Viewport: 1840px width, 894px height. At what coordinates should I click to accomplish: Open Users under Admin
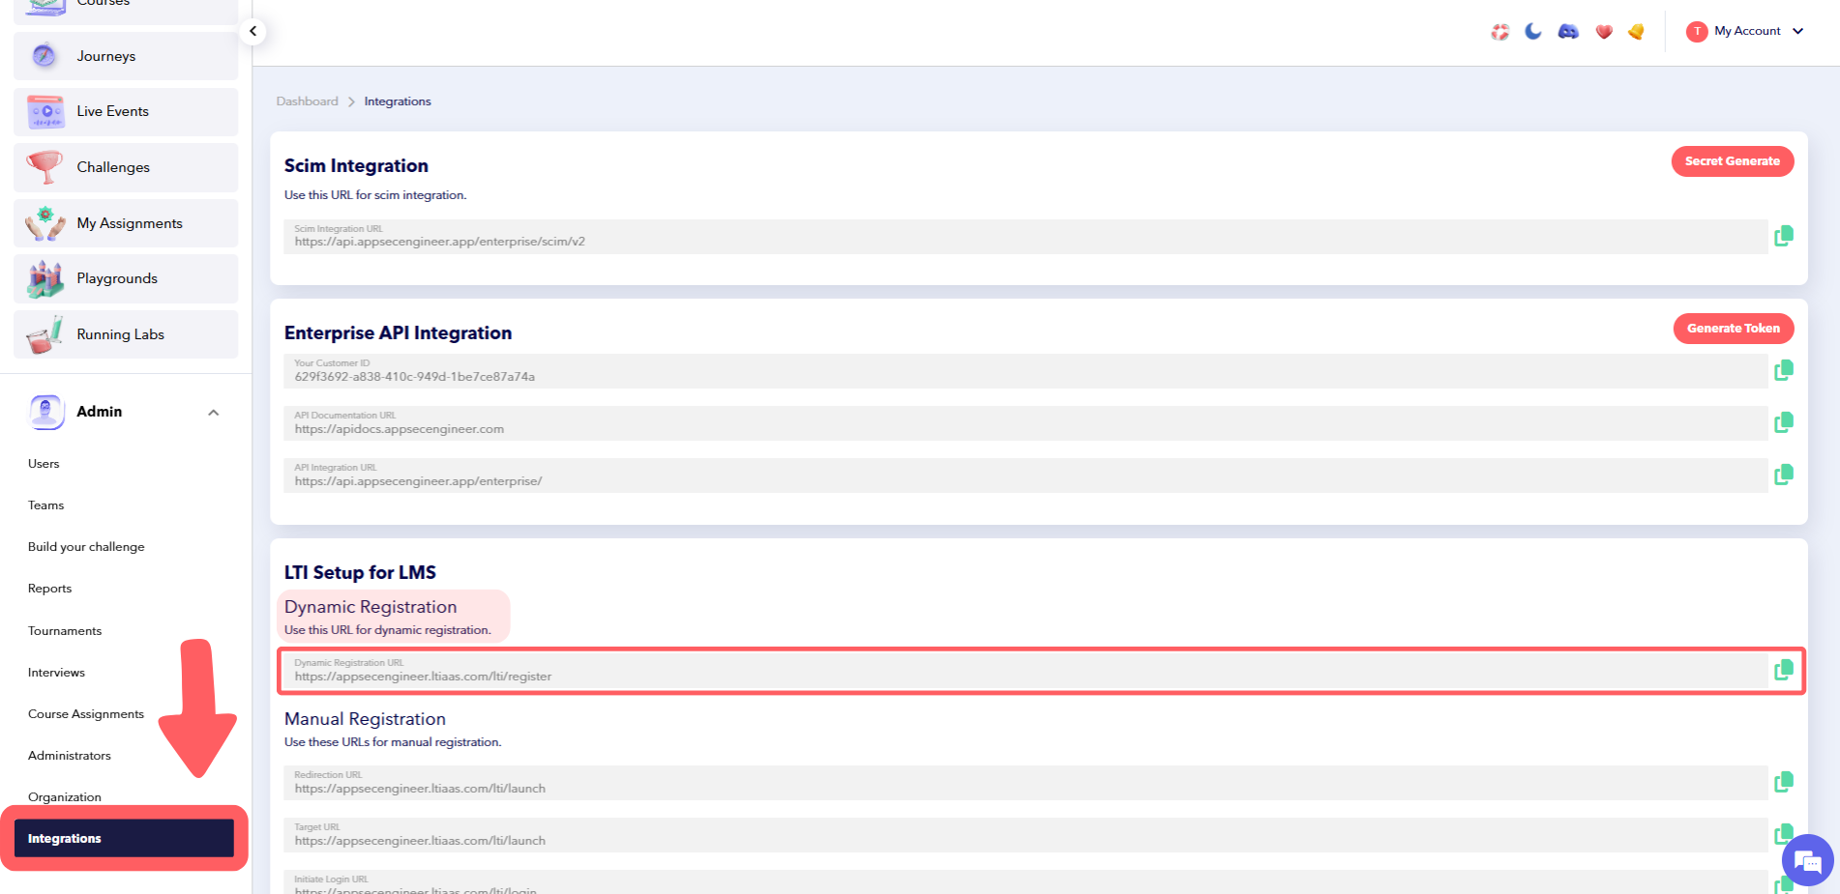point(43,463)
